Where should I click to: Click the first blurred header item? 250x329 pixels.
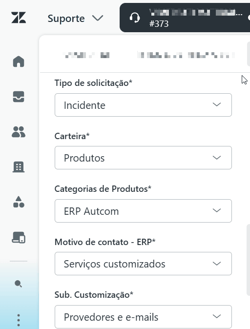pos(86,55)
